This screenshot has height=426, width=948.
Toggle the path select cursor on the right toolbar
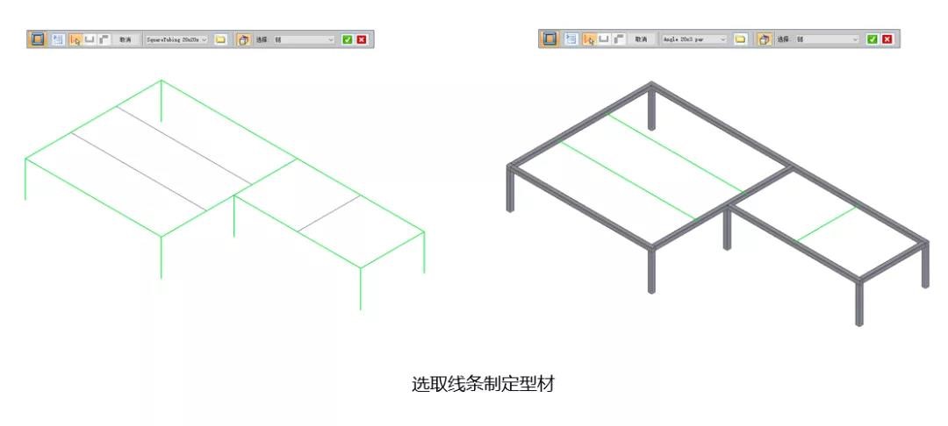point(589,39)
